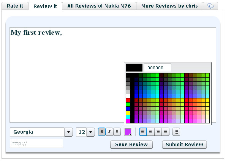Image resolution: width=231 pixels, height=162 pixels.
Task: Click the purple text color picker button
Action: [x=128, y=132]
